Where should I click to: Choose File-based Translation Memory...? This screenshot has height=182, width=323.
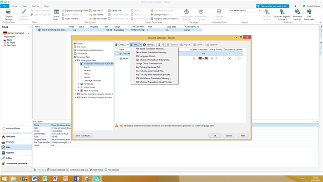[x=154, y=49]
